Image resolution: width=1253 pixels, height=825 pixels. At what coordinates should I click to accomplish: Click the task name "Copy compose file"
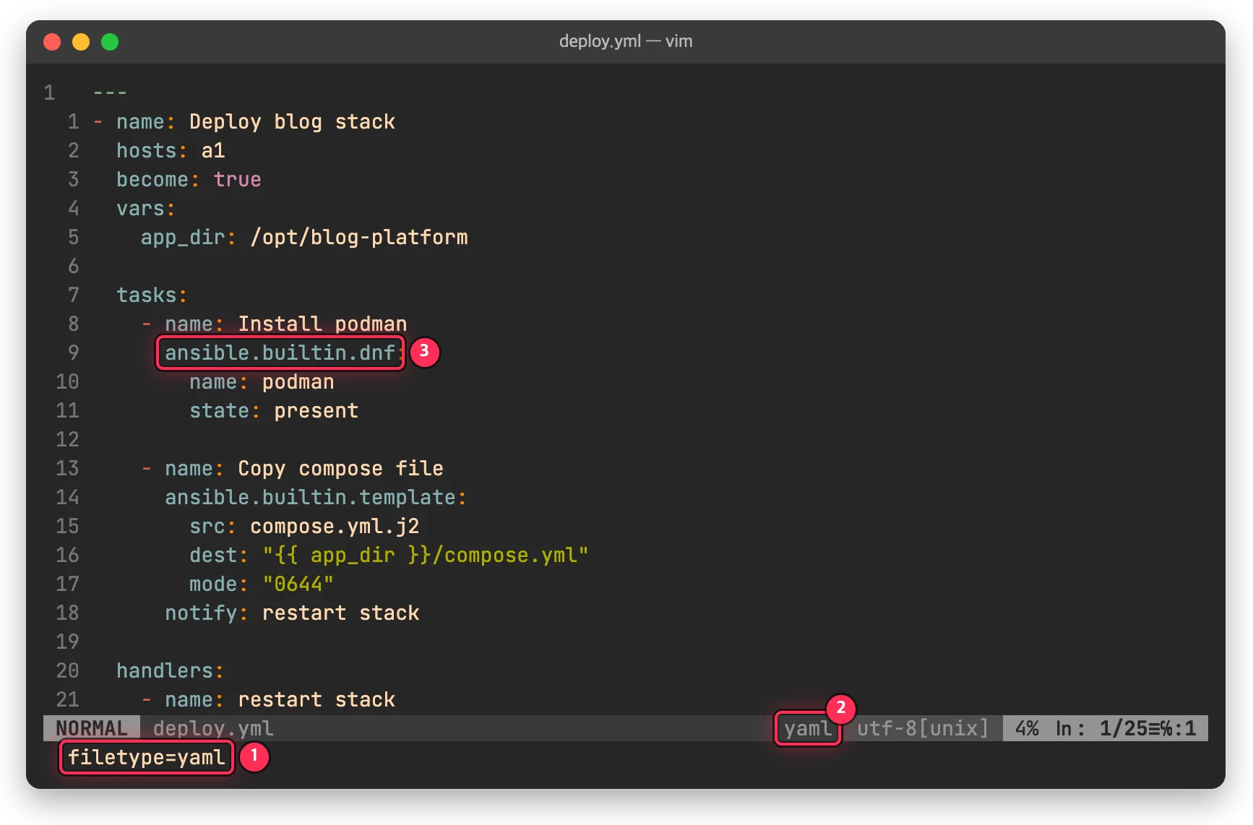(340, 468)
